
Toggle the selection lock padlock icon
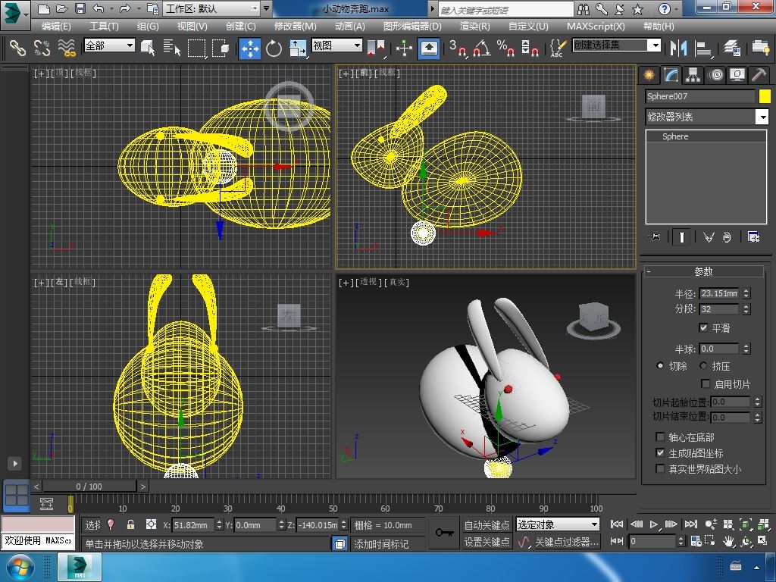click(130, 524)
